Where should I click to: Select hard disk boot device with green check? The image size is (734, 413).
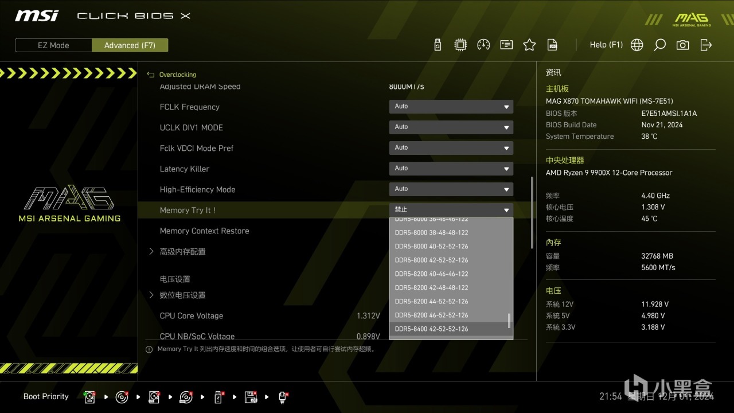(90, 396)
